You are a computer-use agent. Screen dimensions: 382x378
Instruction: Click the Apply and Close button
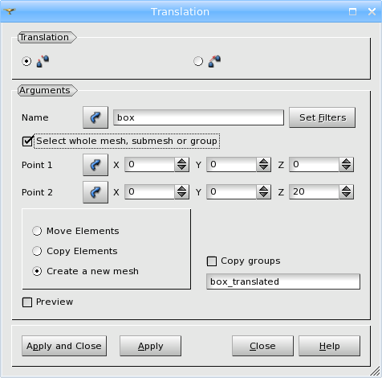pyautogui.click(x=64, y=346)
